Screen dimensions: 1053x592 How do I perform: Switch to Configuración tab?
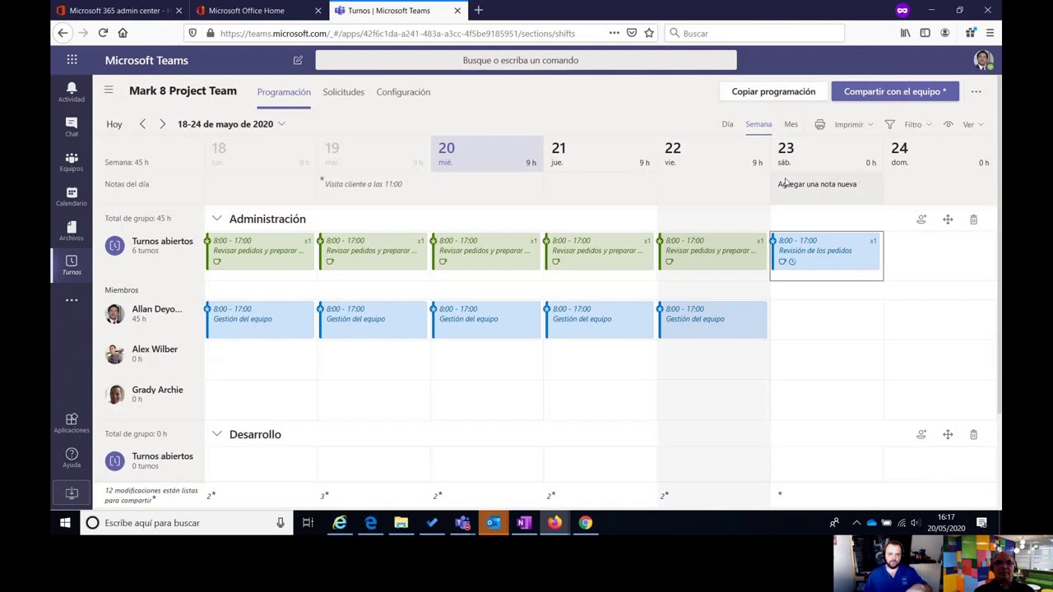[x=403, y=92]
